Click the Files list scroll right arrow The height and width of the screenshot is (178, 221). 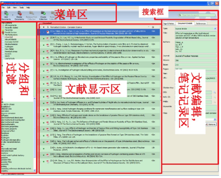(215, 119)
